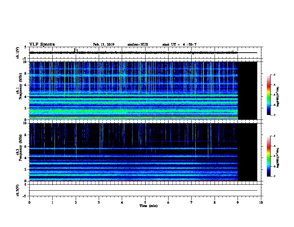Click the "-5" tick on ch.3(V) axis
The width and height of the screenshot is (294, 227).
(25, 196)
